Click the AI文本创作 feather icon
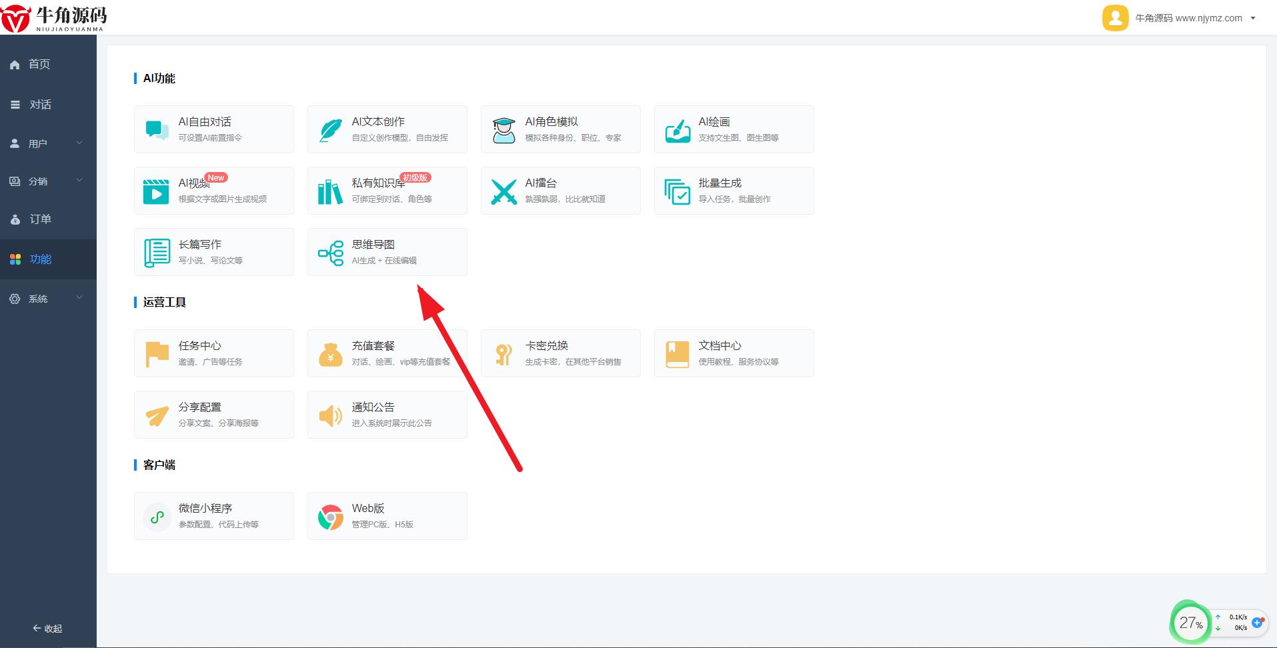The width and height of the screenshot is (1277, 648). click(x=331, y=129)
